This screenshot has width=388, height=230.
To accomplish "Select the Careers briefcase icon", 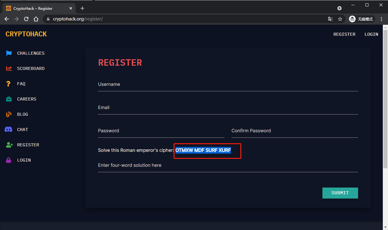I will (x=9, y=99).
